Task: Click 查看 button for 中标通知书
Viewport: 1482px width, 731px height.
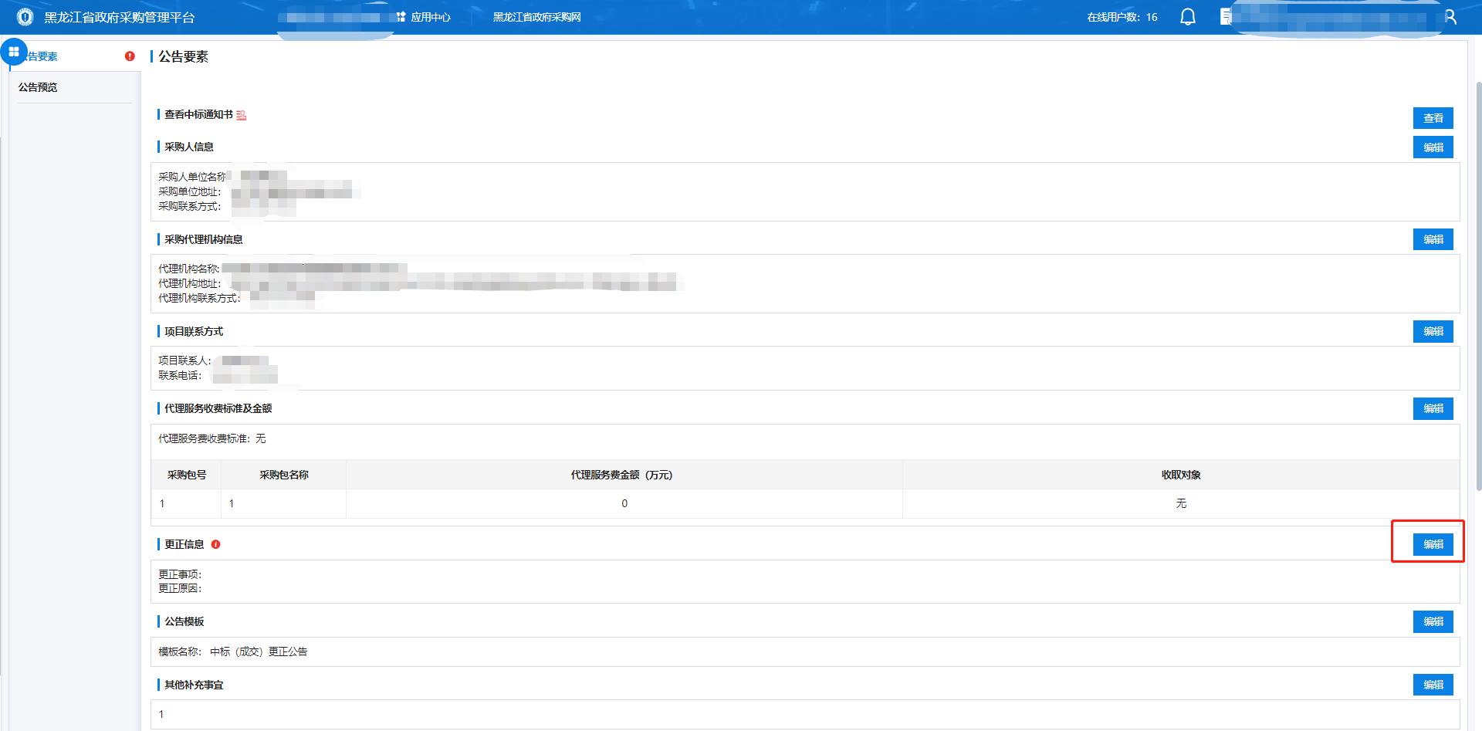Action: tap(1433, 118)
